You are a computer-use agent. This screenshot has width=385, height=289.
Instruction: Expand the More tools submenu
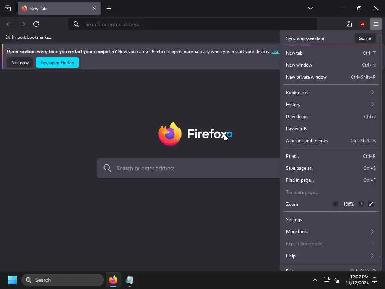point(330,232)
